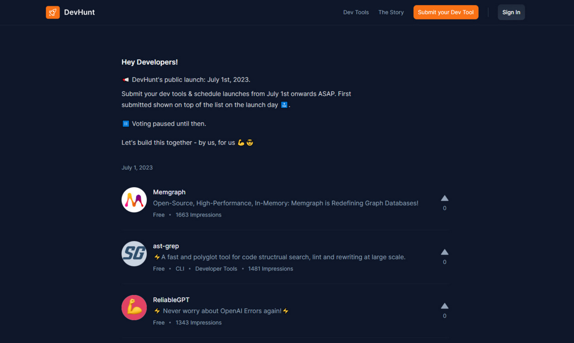Upvote ast-grep with the triangle arrow
The height and width of the screenshot is (343, 574).
(444, 252)
